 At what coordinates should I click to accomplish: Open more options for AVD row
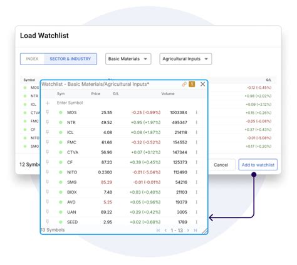click(197, 202)
